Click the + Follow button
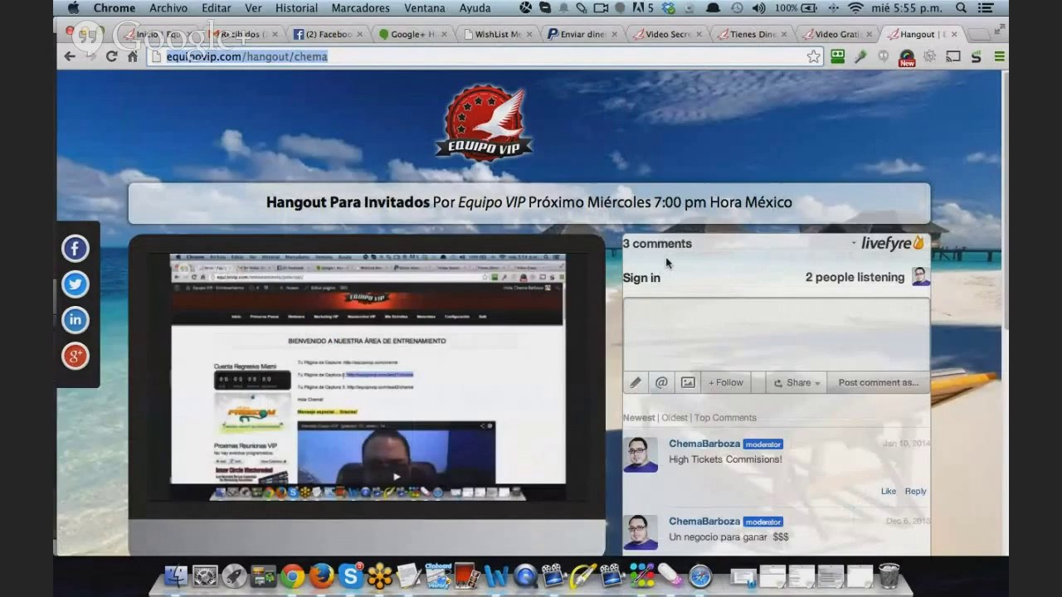The image size is (1062, 597). (726, 382)
